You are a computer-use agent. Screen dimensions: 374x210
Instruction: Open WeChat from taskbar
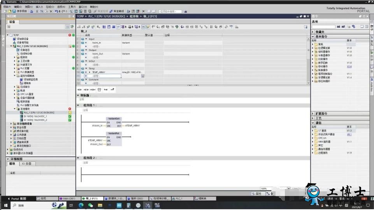[x=90, y=205]
